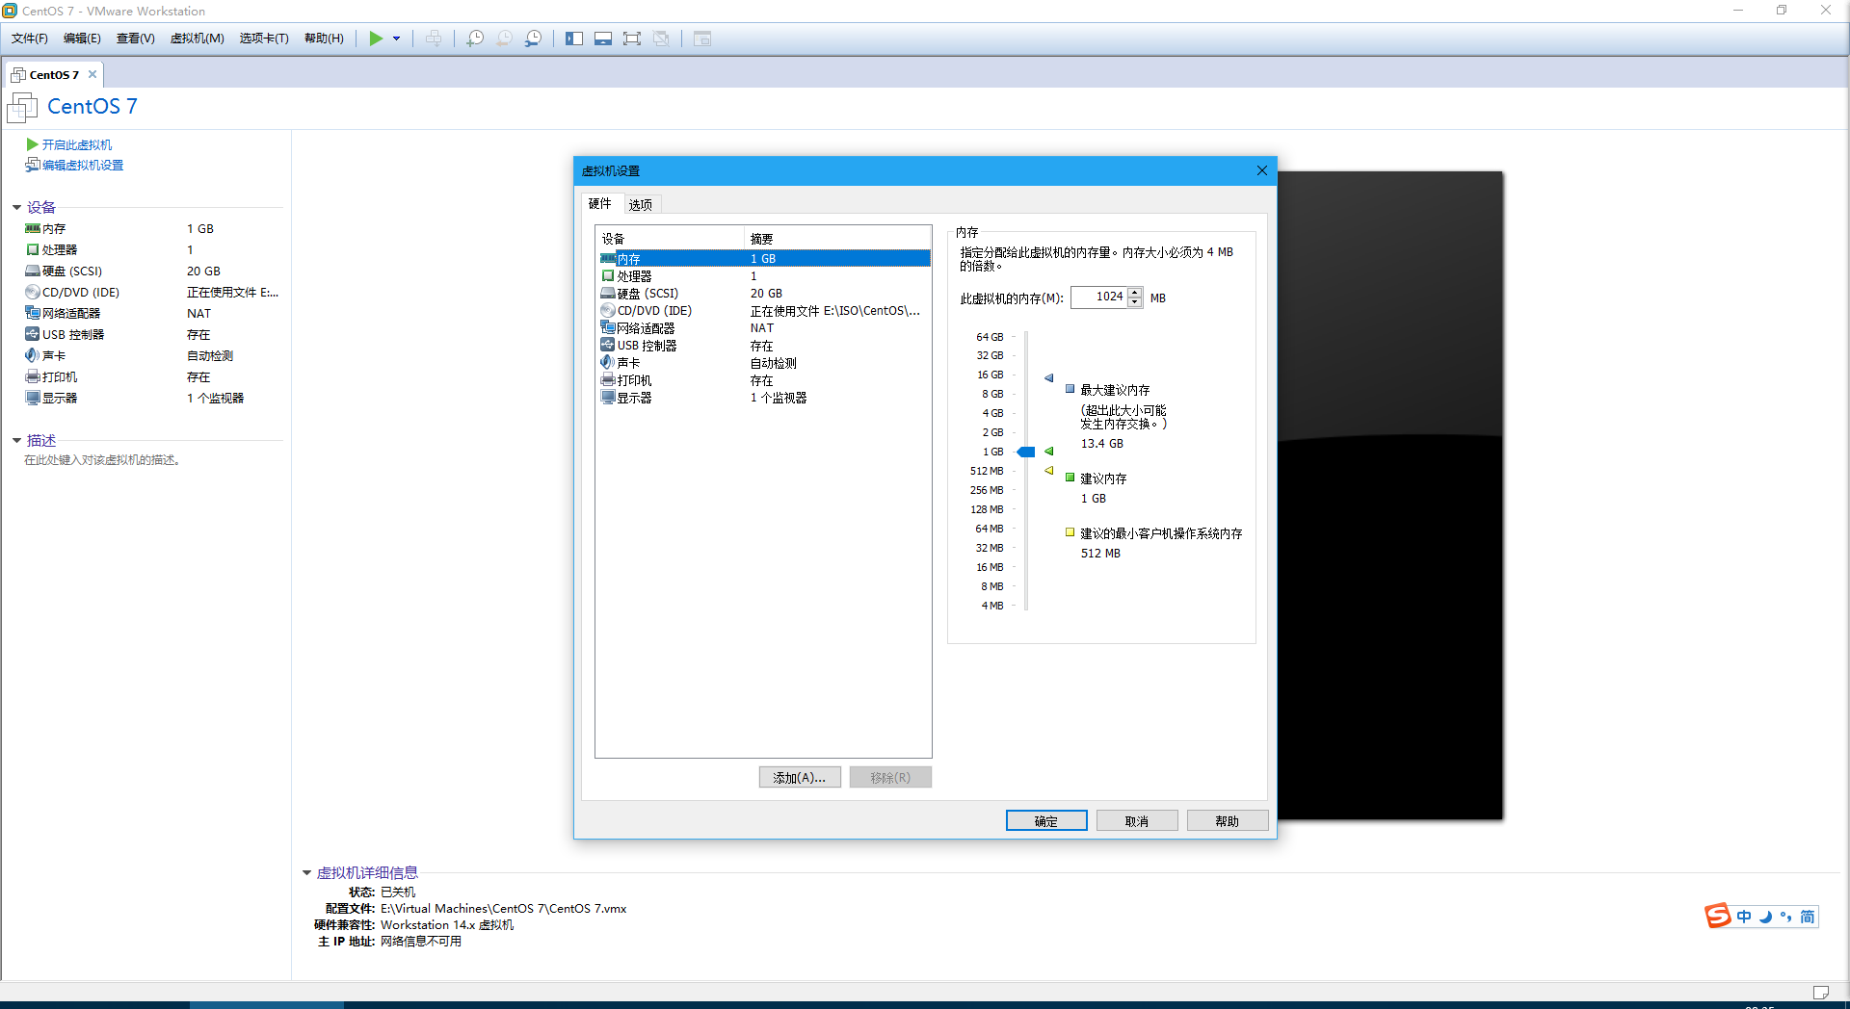Open the 文件(F) menu
The height and width of the screenshot is (1009, 1850).
(30, 39)
